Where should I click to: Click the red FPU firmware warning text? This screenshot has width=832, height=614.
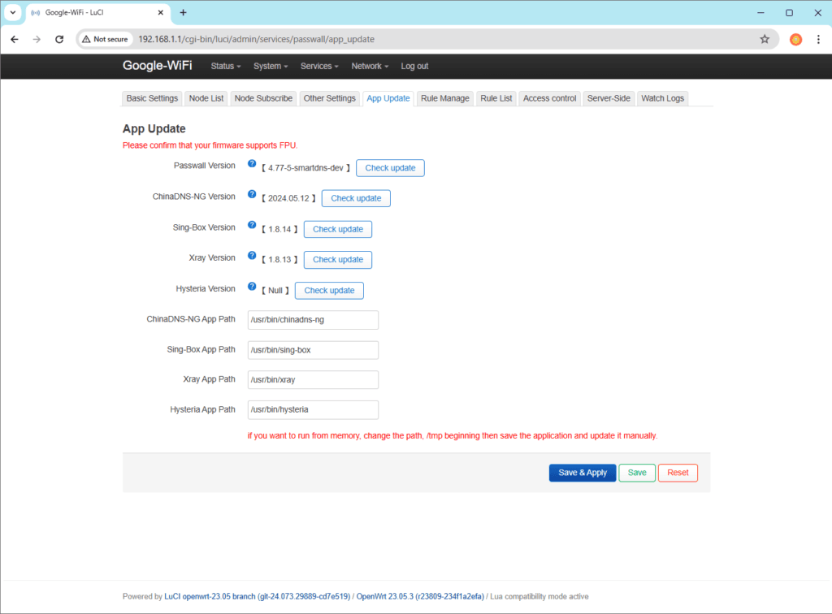pyautogui.click(x=210, y=145)
